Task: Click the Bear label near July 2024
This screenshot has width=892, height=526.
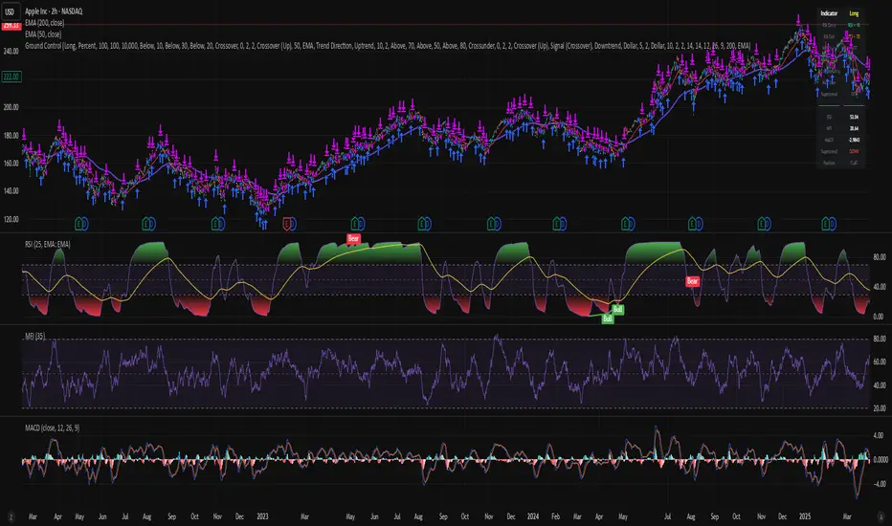Action: click(x=692, y=281)
